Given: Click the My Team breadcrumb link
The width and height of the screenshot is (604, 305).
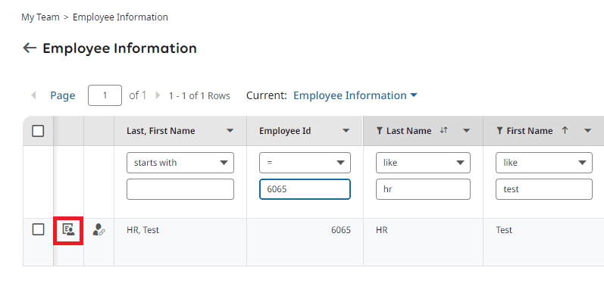Looking at the screenshot, I should (40, 17).
